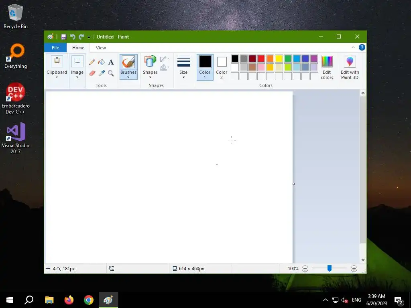The image size is (411, 308).
Task: Select Color 2 background button
Action: [222, 67]
